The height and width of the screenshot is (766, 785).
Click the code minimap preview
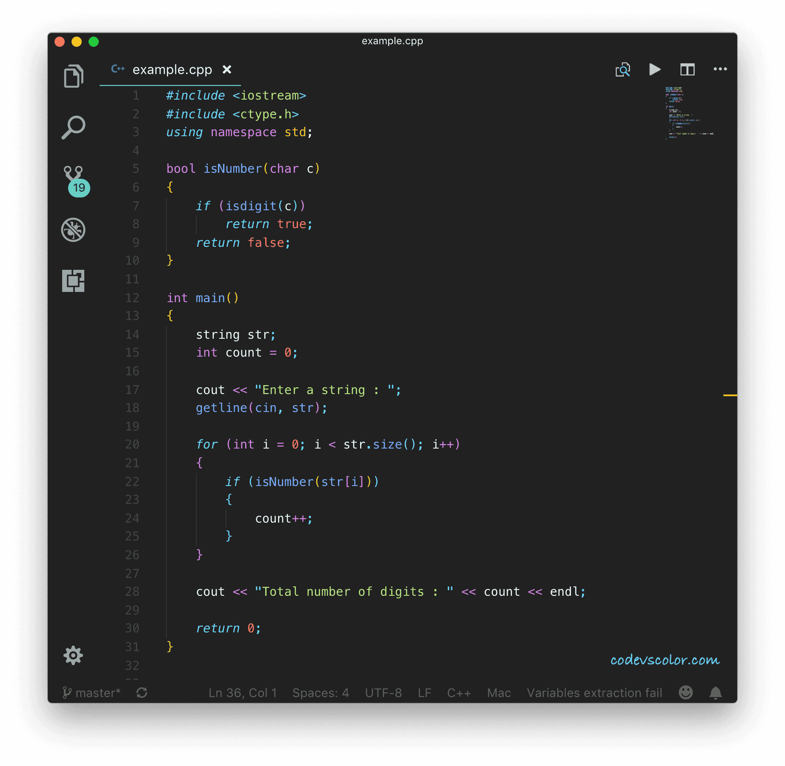tap(689, 113)
